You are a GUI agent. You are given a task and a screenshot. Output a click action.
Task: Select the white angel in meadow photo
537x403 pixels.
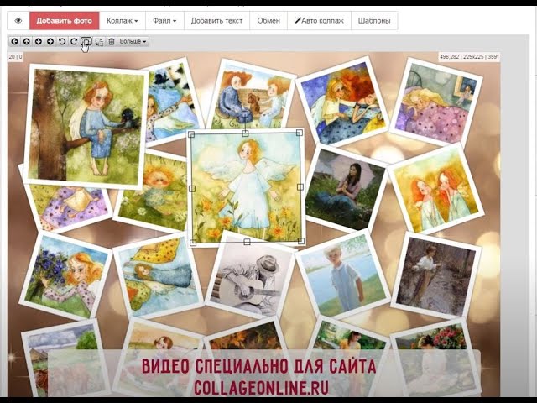click(246, 187)
